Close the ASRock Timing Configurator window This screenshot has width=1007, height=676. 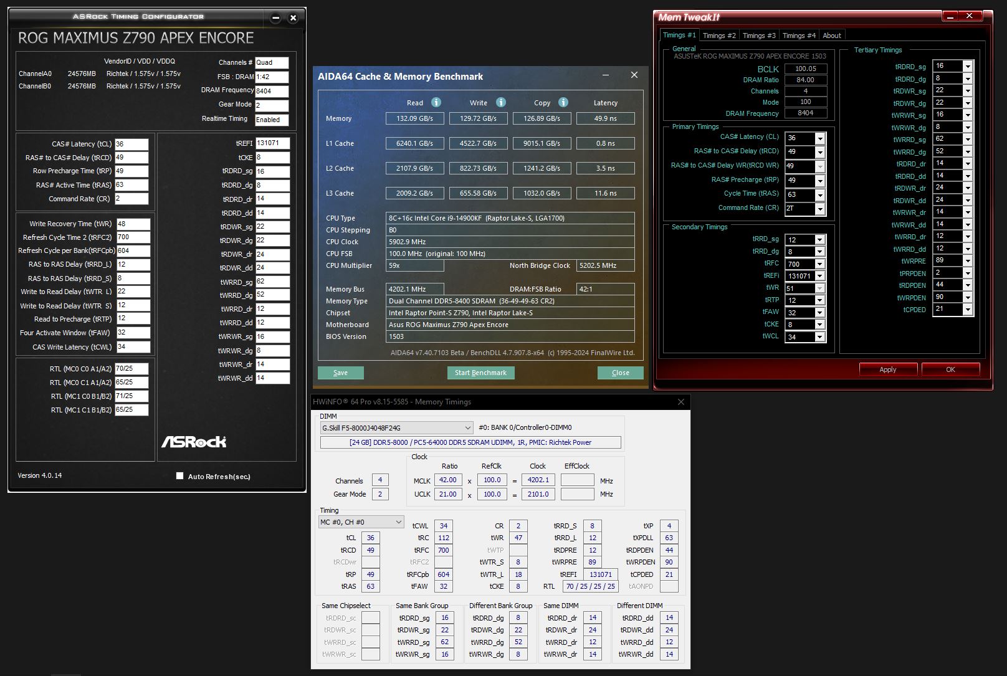[x=293, y=18]
